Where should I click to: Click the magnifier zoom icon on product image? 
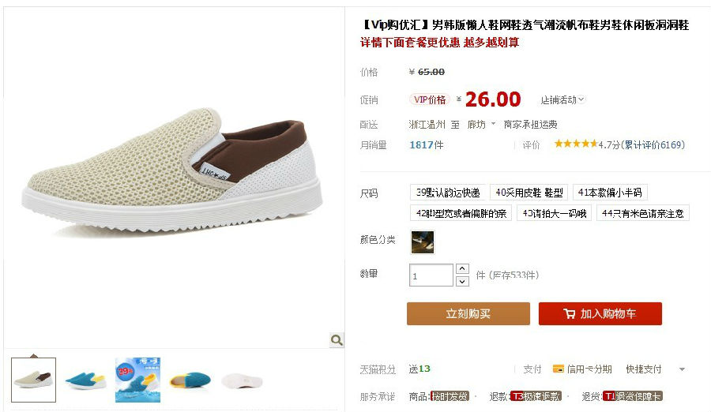pyautogui.click(x=337, y=340)
